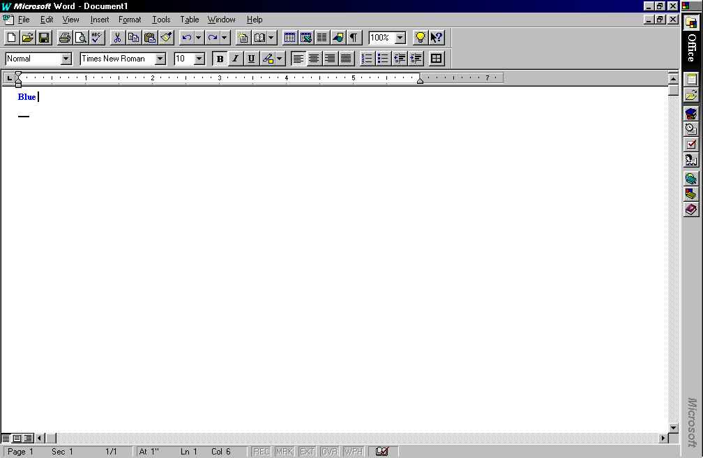Viewport: 703px width, 458px height.
Task: Decrease paragraph indent icon
Action: 399,59
